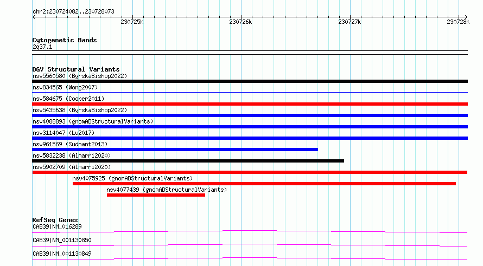Select the red nsv5902709 variant bar

(x=250, y=172)
